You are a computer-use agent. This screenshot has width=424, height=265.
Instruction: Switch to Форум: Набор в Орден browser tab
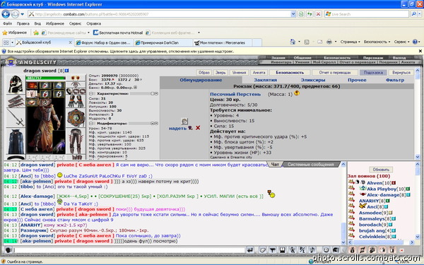click(x=104, y=42)
